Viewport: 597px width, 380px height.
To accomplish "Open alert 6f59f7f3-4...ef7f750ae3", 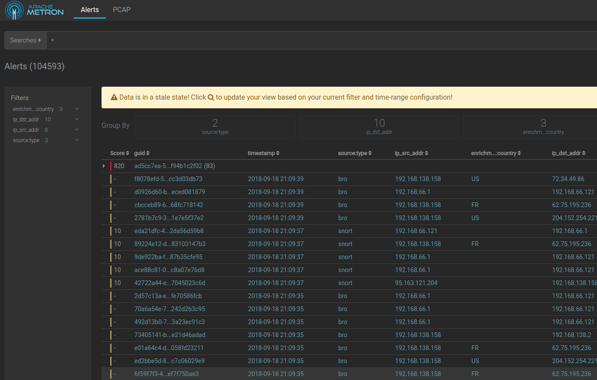I will 167,374.
